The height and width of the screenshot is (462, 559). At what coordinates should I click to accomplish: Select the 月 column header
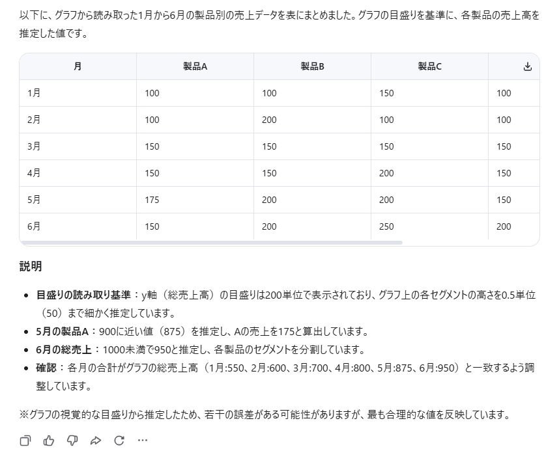click(78, 66)
